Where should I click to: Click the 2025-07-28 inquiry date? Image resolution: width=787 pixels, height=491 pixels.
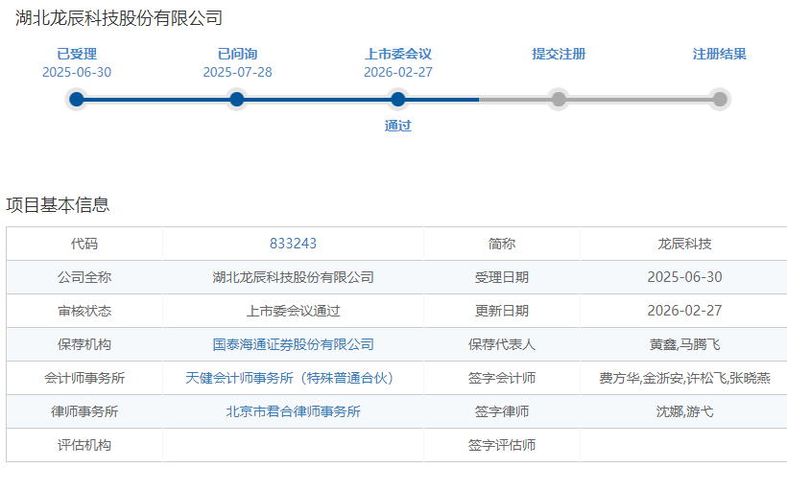[x=237, y=72]
